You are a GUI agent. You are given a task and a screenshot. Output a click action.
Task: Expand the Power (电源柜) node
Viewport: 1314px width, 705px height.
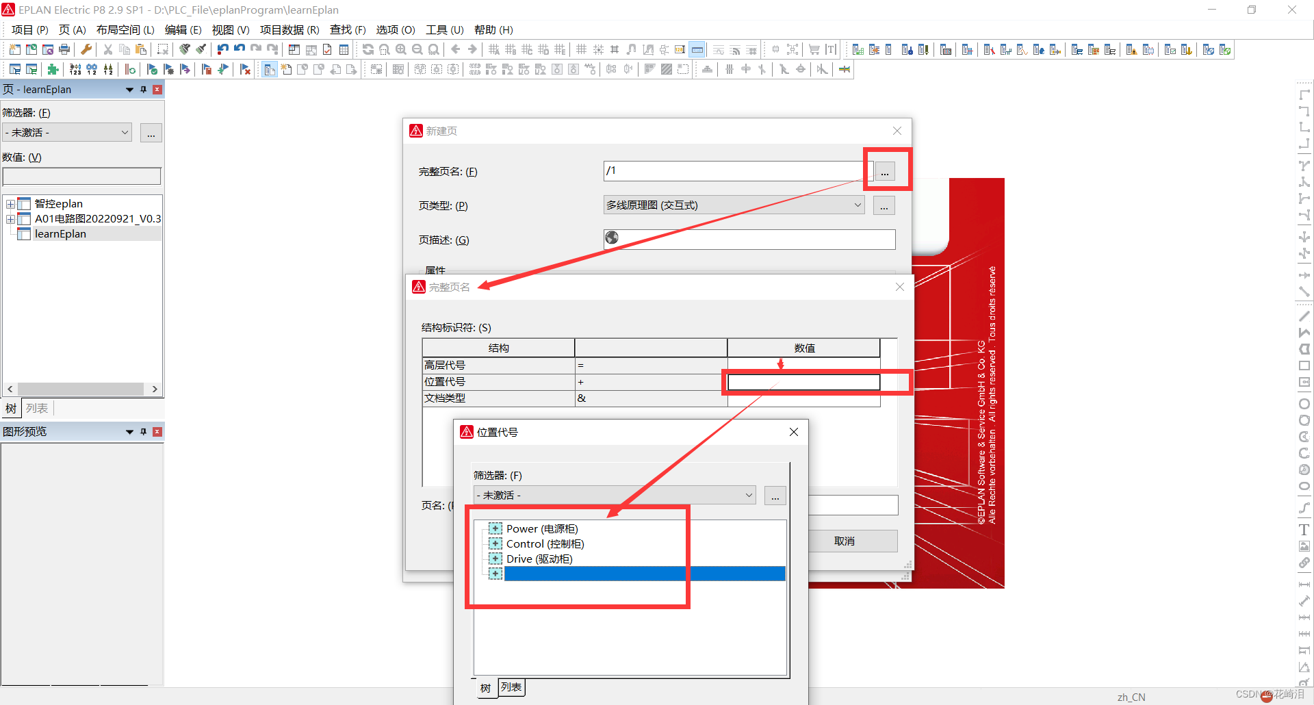click(x=495, y=528)
